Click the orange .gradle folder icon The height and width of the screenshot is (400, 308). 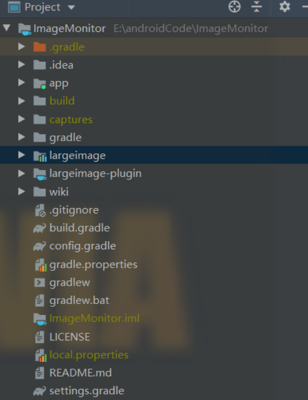[40, 47]
